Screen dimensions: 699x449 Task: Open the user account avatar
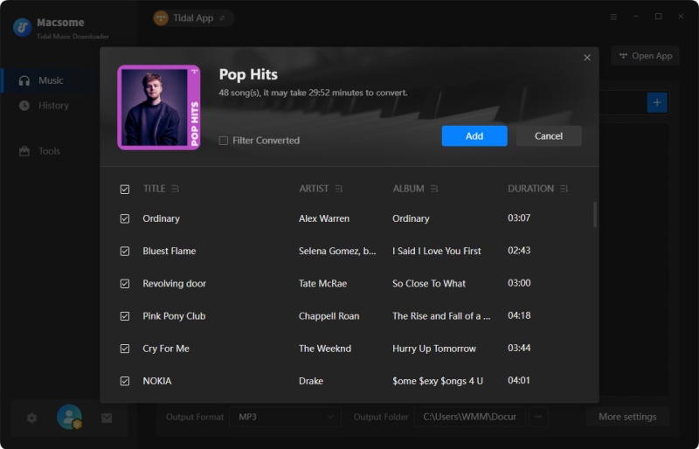[x=69, y=417]
